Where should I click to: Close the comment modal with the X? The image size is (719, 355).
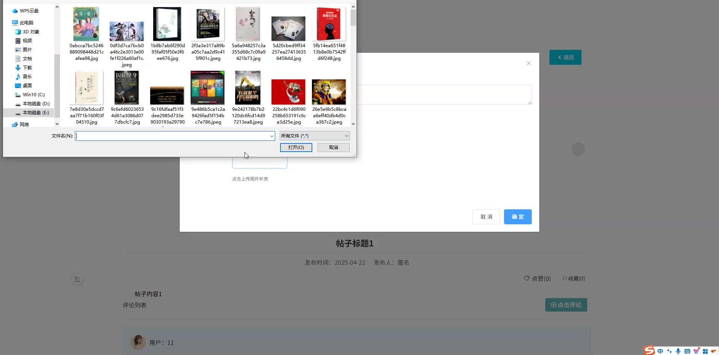tap(529, 63)
